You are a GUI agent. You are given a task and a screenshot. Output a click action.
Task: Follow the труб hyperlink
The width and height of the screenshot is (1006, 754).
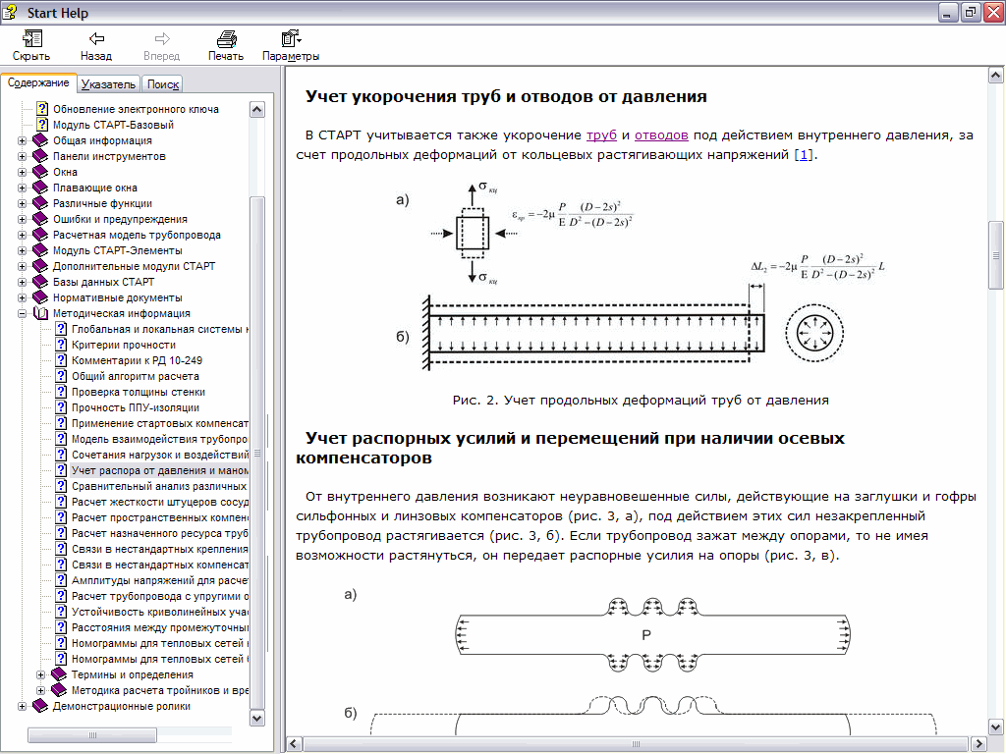pyautogui.click(x=601, y=135)
